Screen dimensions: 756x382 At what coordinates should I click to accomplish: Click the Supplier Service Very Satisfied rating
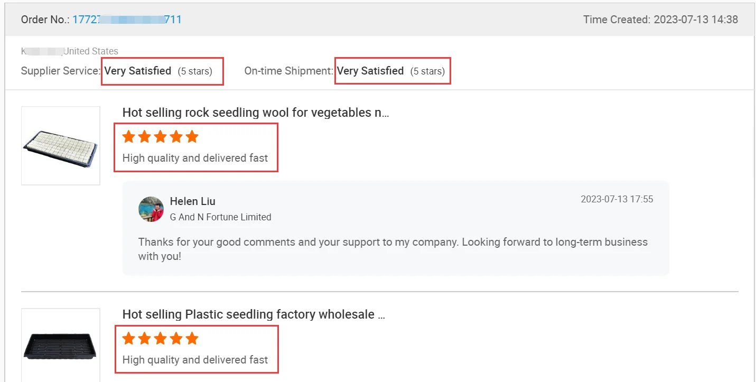pyautogui.click(x=138, y=71)
